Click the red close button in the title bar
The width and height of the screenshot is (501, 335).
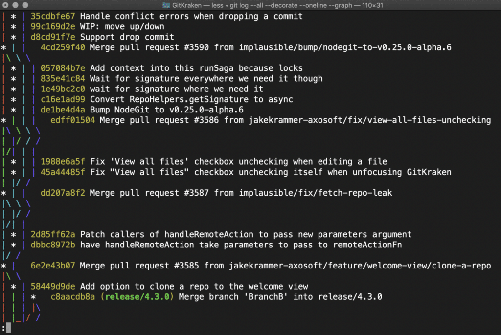(x=6, y=6)
